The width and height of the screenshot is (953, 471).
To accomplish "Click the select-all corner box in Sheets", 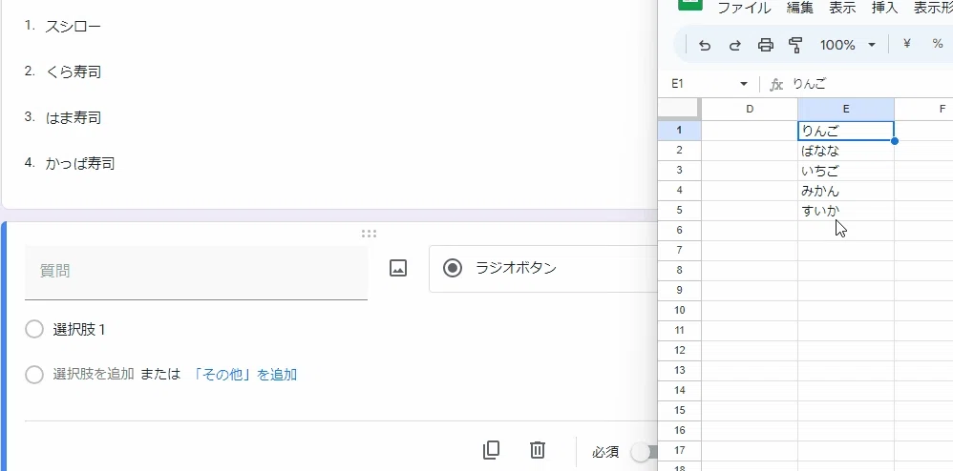I will click(680, 109).
